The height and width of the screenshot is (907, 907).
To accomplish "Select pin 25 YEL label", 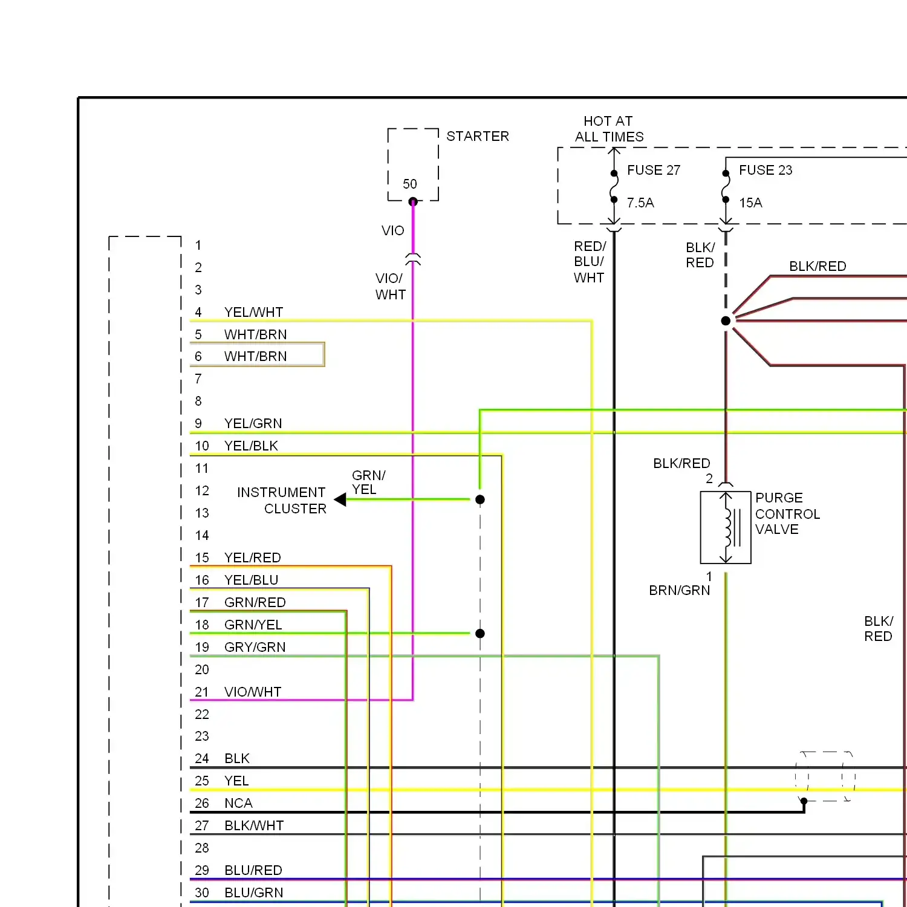I will pyautogui.click(x=236, y=781).
